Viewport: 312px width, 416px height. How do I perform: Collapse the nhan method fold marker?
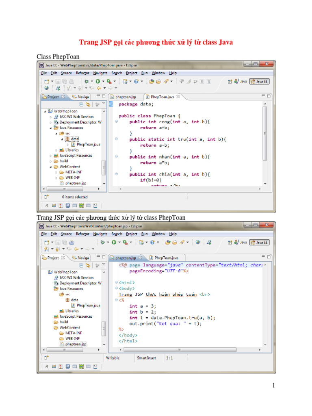pos(116,156)
